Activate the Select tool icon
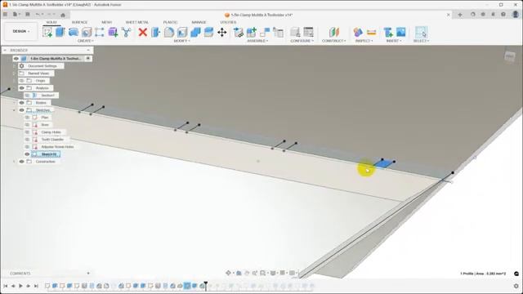Image resolution: width=523 pixels, height=294 pixels. click(x=422, y=33)
